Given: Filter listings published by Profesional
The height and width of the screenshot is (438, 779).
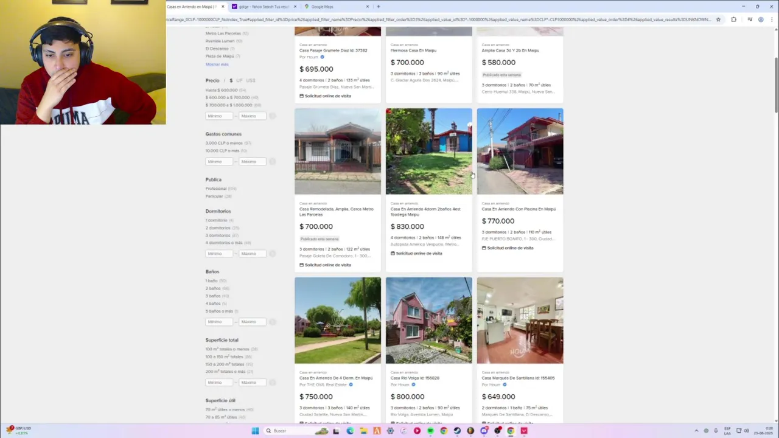Looking at the screenshot, I should point(216,189).
